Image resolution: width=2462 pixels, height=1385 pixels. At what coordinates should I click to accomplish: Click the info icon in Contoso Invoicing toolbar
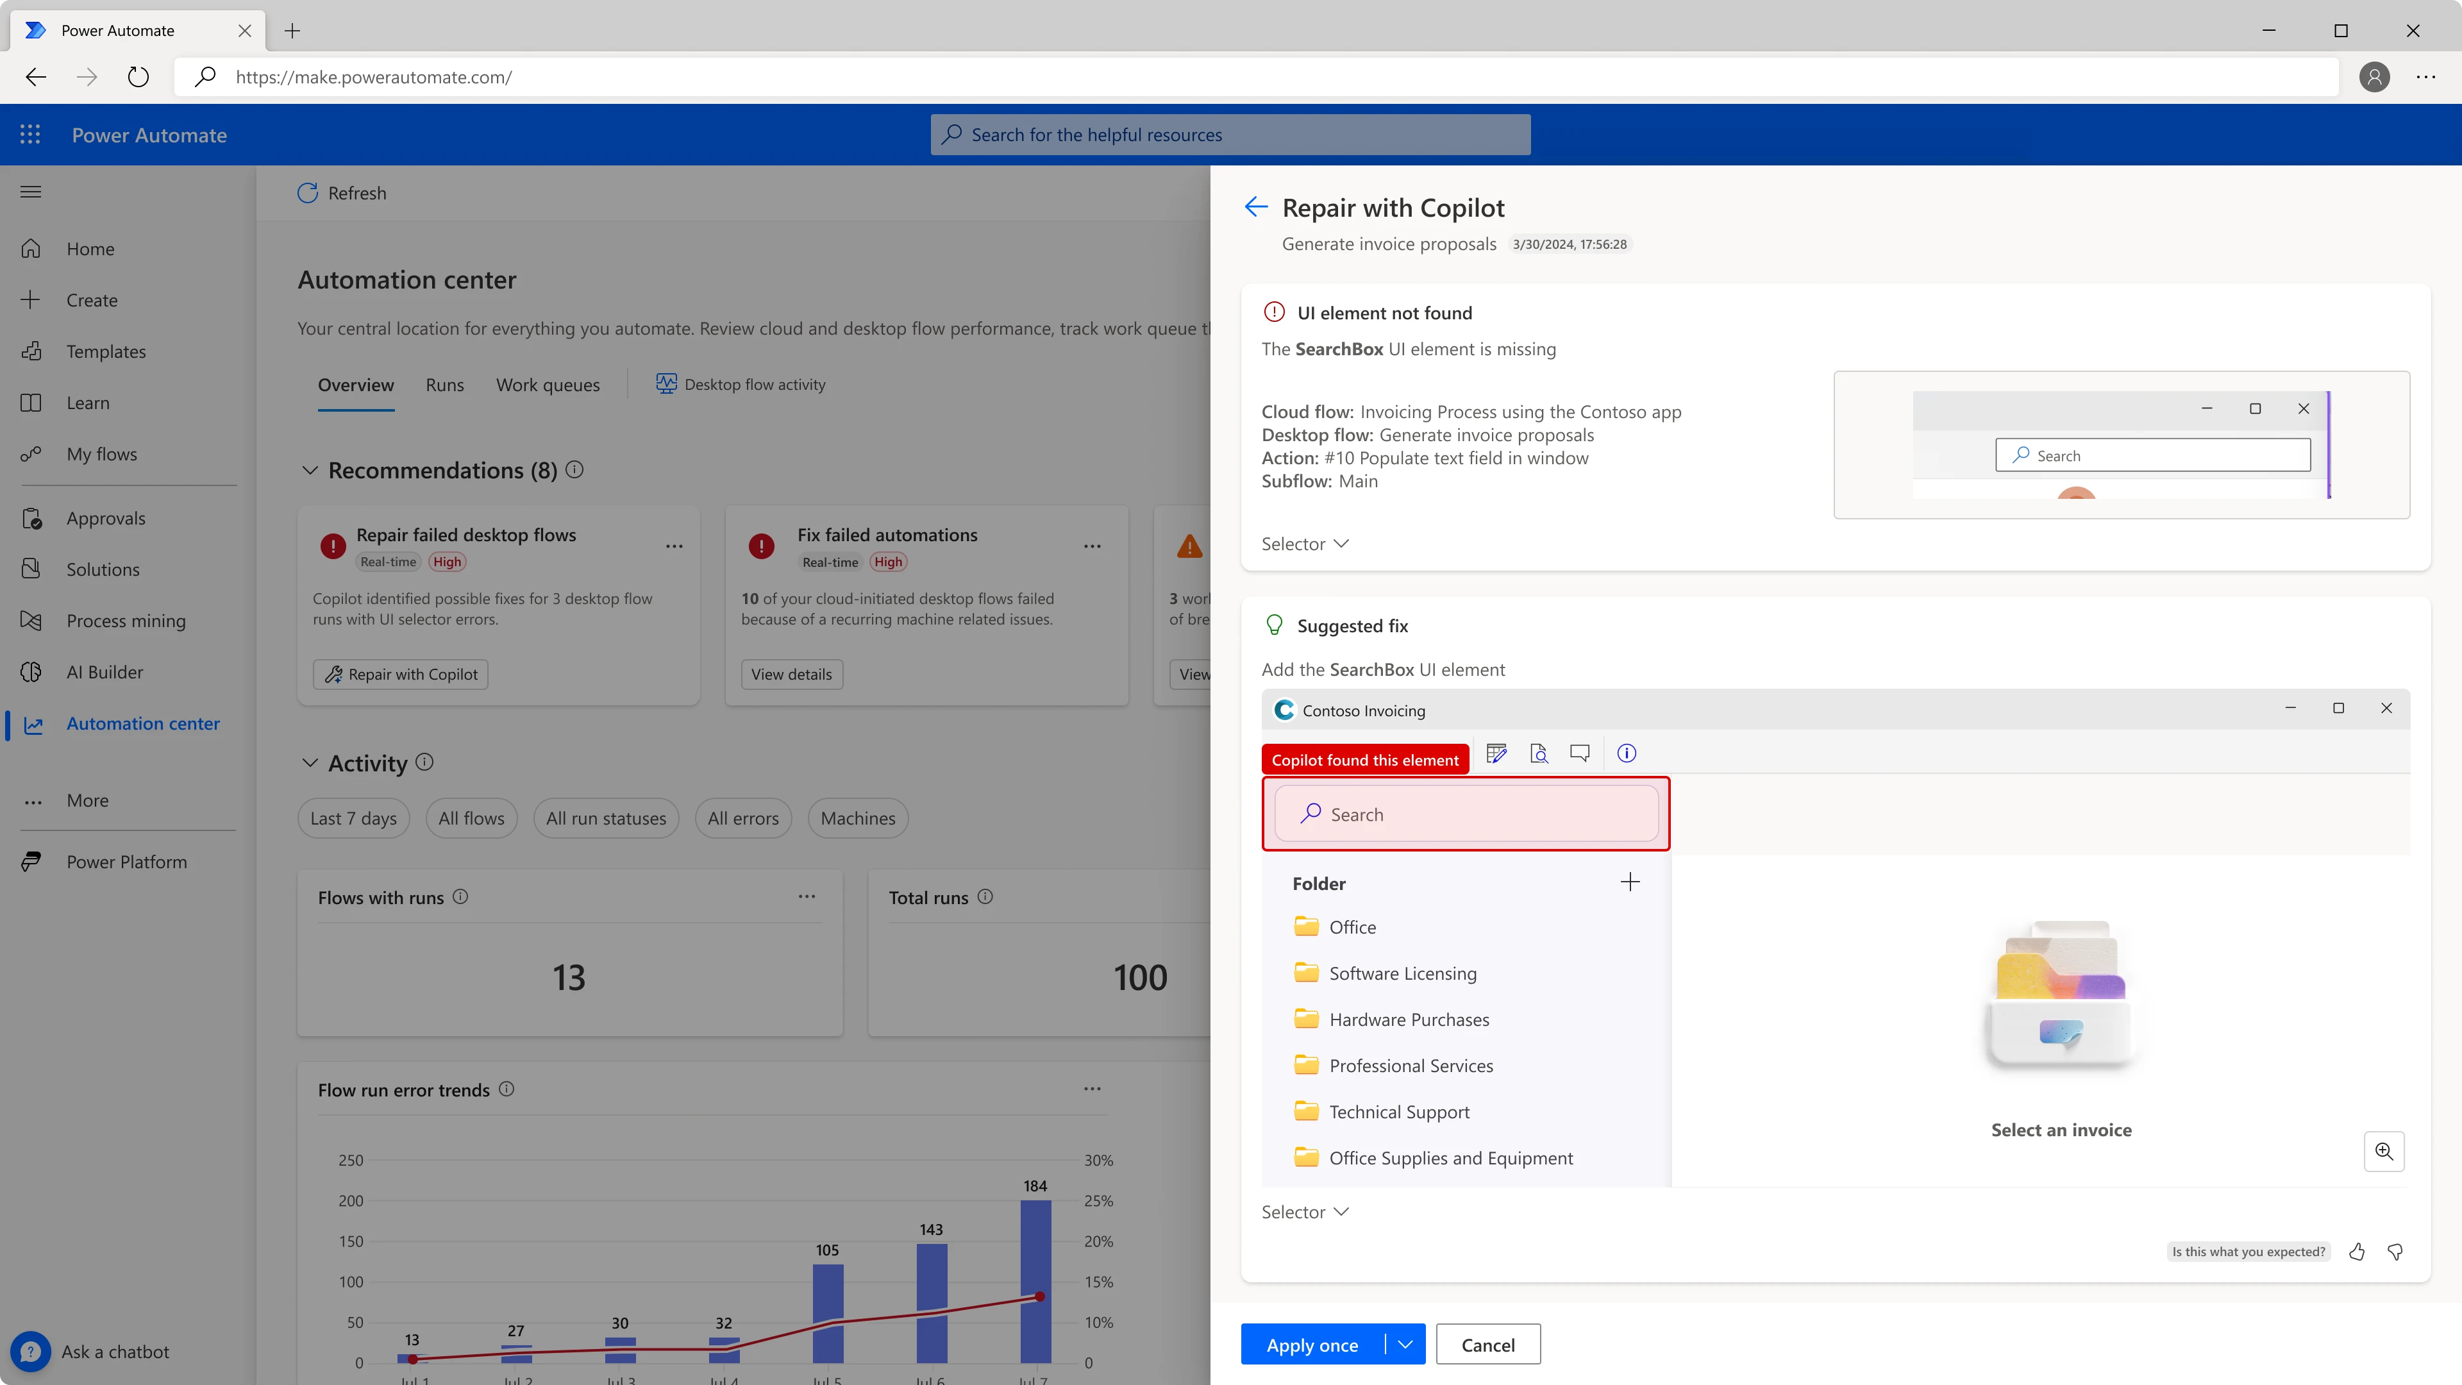pos(1626,753)
